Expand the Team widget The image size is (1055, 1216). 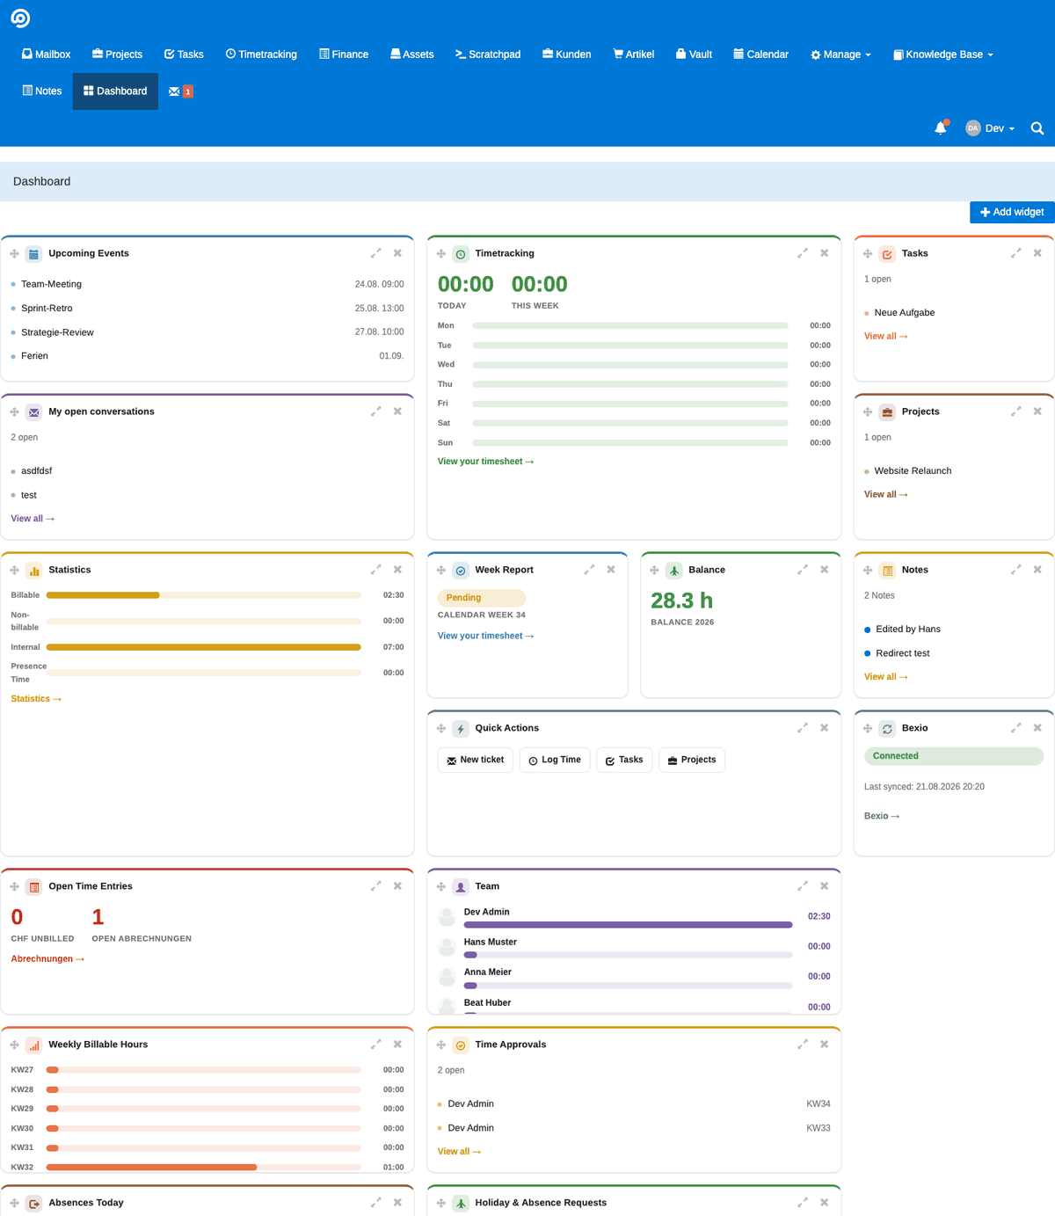[803, 886]
